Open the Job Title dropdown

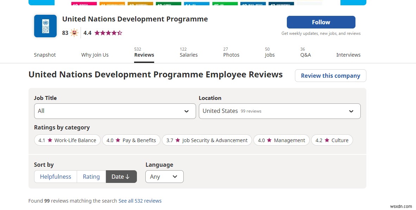click(x=115, y=111)
